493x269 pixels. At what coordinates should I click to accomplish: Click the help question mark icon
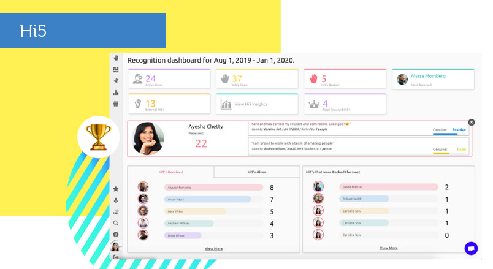116,234
